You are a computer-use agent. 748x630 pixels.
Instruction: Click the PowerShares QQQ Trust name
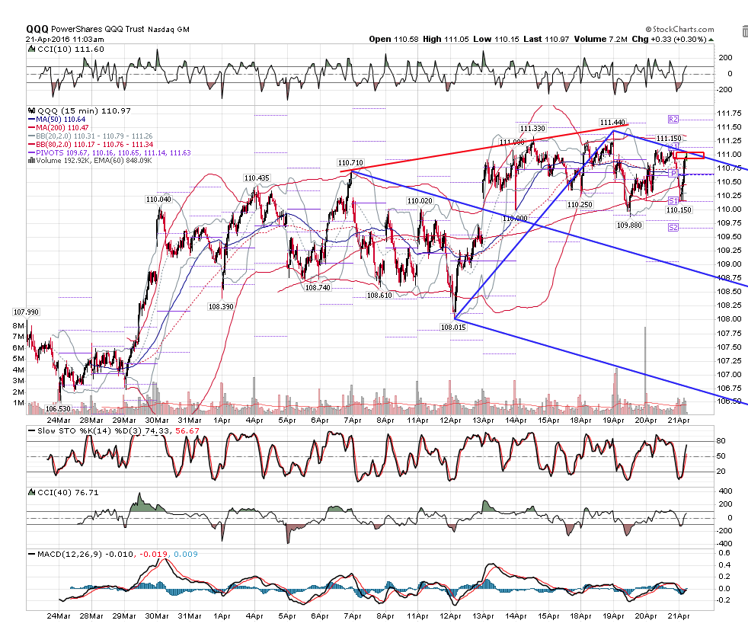click(97, 29)
